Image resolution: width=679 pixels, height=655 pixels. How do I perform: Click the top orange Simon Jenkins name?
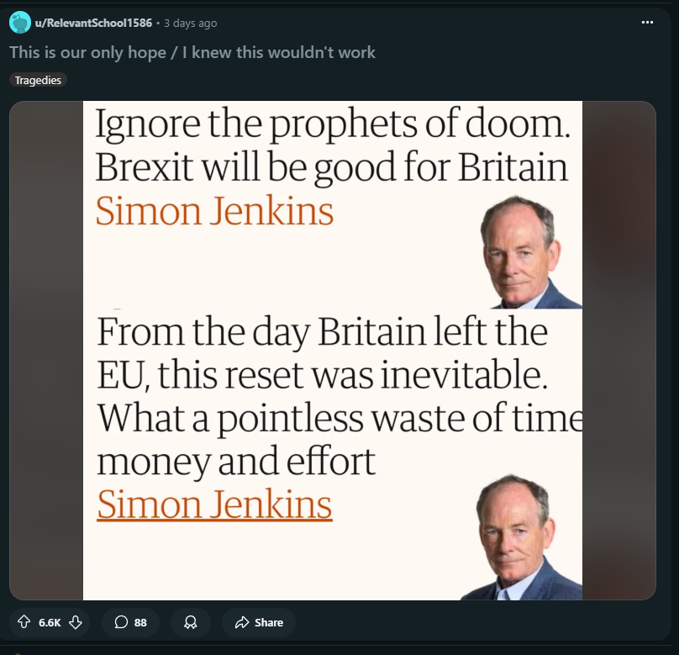pyautogui.click(x=214, y=210)
